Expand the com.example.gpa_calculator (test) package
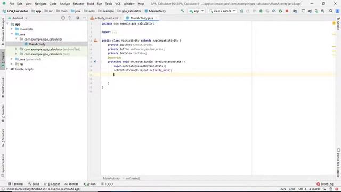The height and width of the screenshot is (192, 341). point(17,54)
